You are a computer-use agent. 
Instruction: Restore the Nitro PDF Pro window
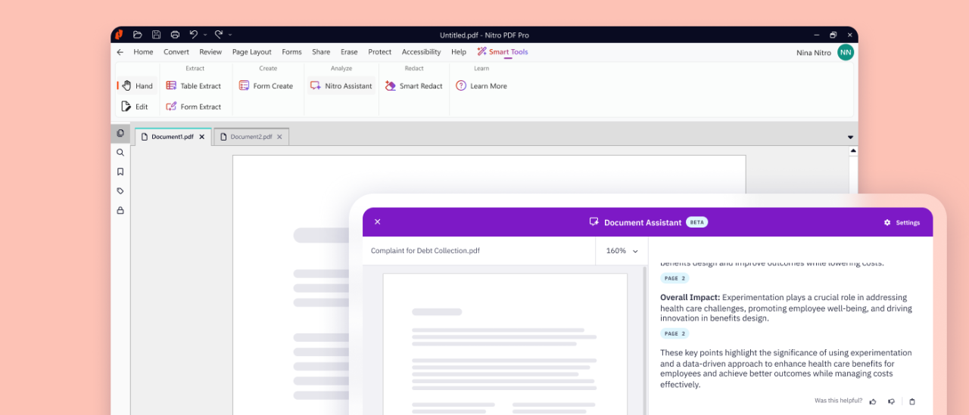tap(833, 35)
